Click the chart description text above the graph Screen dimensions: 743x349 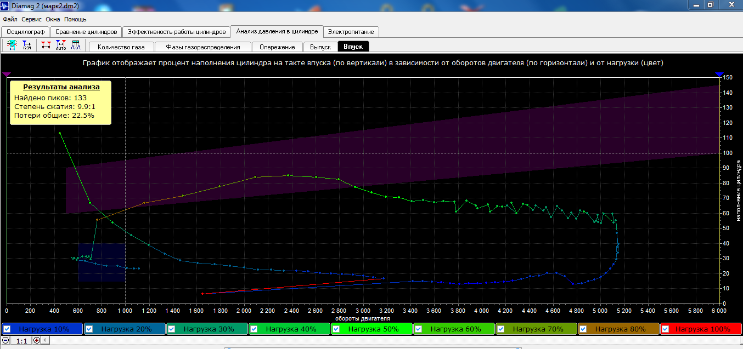[373, 63]
